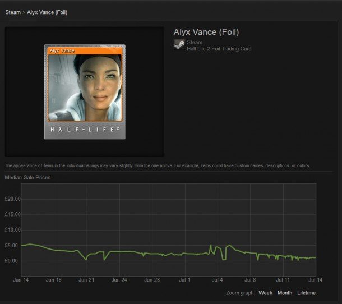Click the Jun 14 date label
342x304 pixels.
[x=21, y=280]
